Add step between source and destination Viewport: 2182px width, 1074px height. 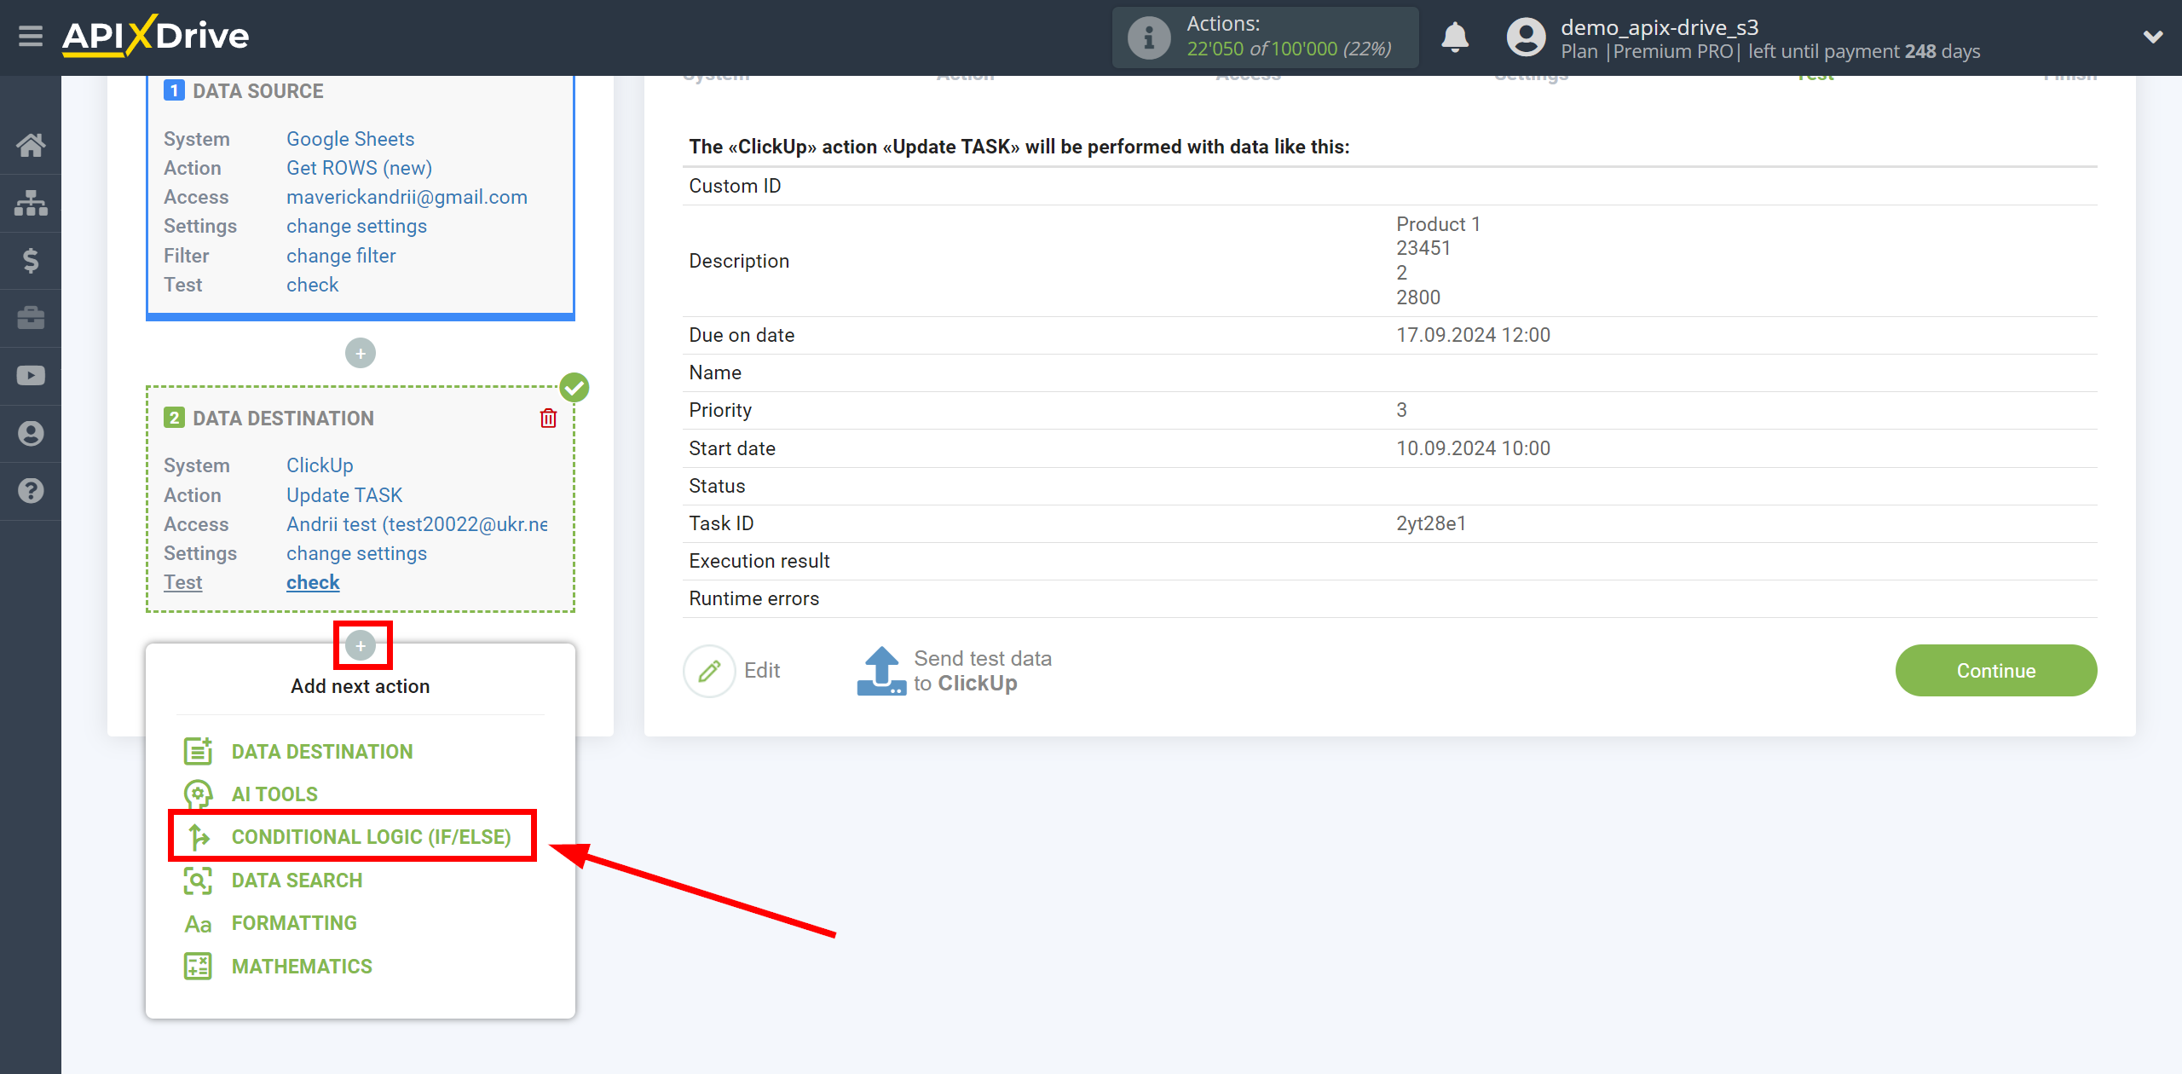coord(361,353)
